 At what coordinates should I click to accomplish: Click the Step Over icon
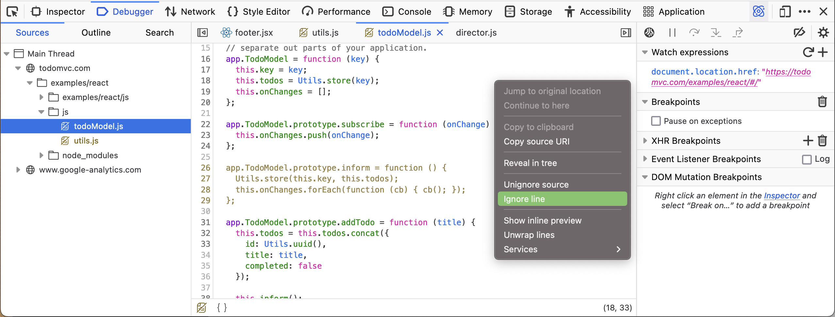coord(694,33)
